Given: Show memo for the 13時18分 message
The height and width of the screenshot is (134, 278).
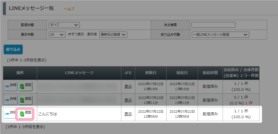Looking at the screenshot, I should pos(128,86).
